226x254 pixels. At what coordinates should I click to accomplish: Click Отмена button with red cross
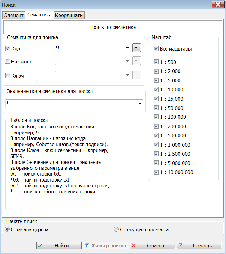tap(152, 246)
